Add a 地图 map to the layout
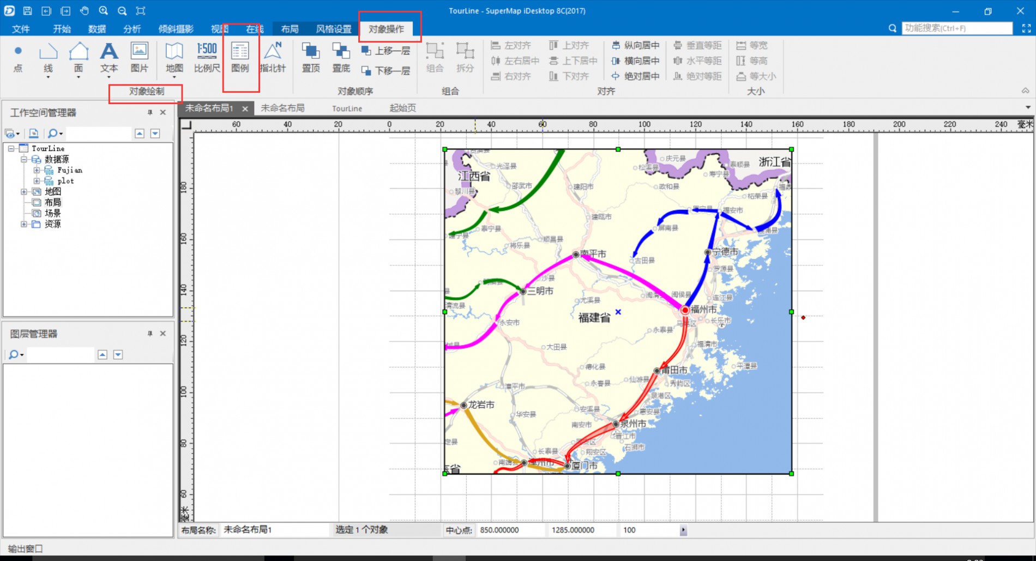The width and height of the screenshot is (1036, 561). (x=174, y=58)
